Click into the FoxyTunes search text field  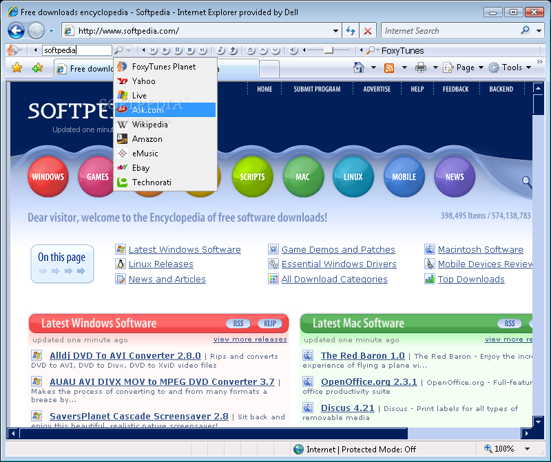[x=77, y=50]
